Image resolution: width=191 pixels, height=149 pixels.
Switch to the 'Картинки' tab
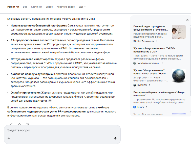point(36,7)
